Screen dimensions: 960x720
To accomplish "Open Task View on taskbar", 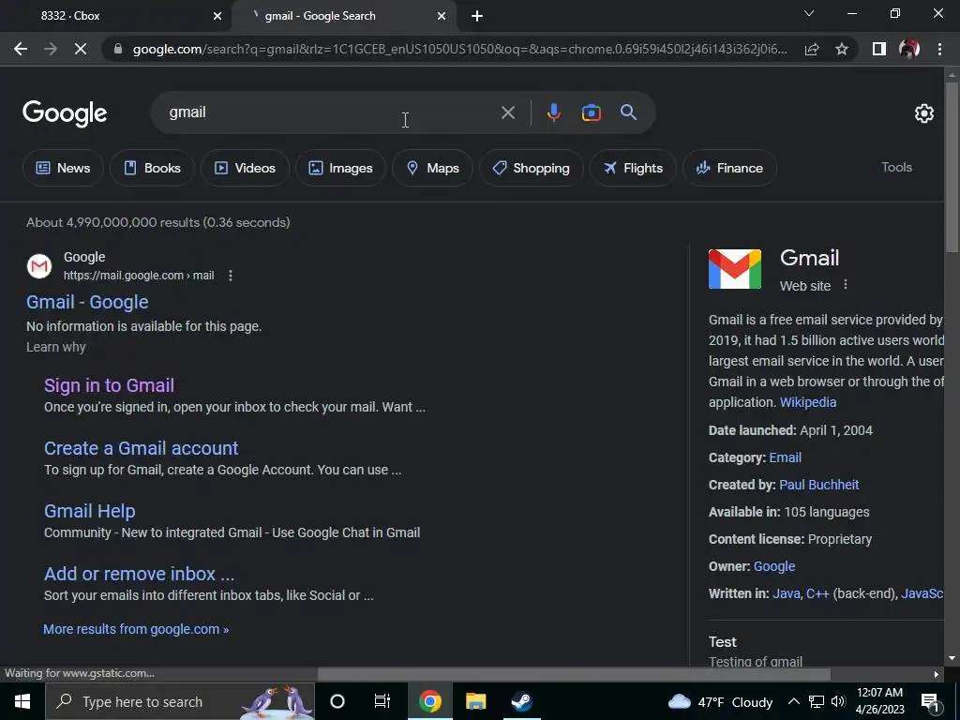I will click(x=382, y=701).
